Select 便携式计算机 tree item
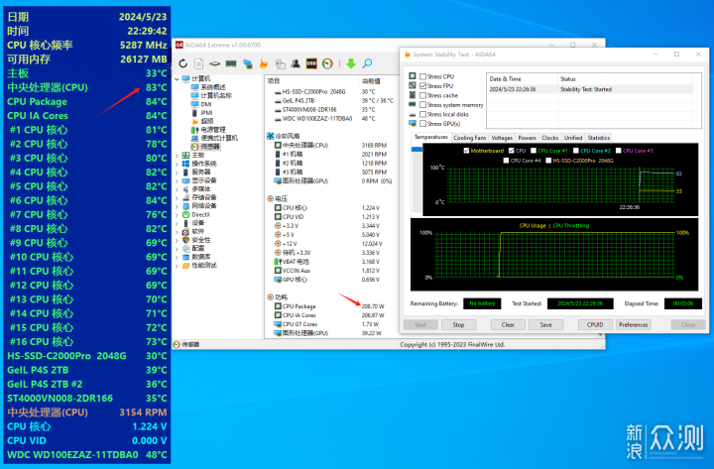Viewport: 714px width, 469px height. (219, 138)
